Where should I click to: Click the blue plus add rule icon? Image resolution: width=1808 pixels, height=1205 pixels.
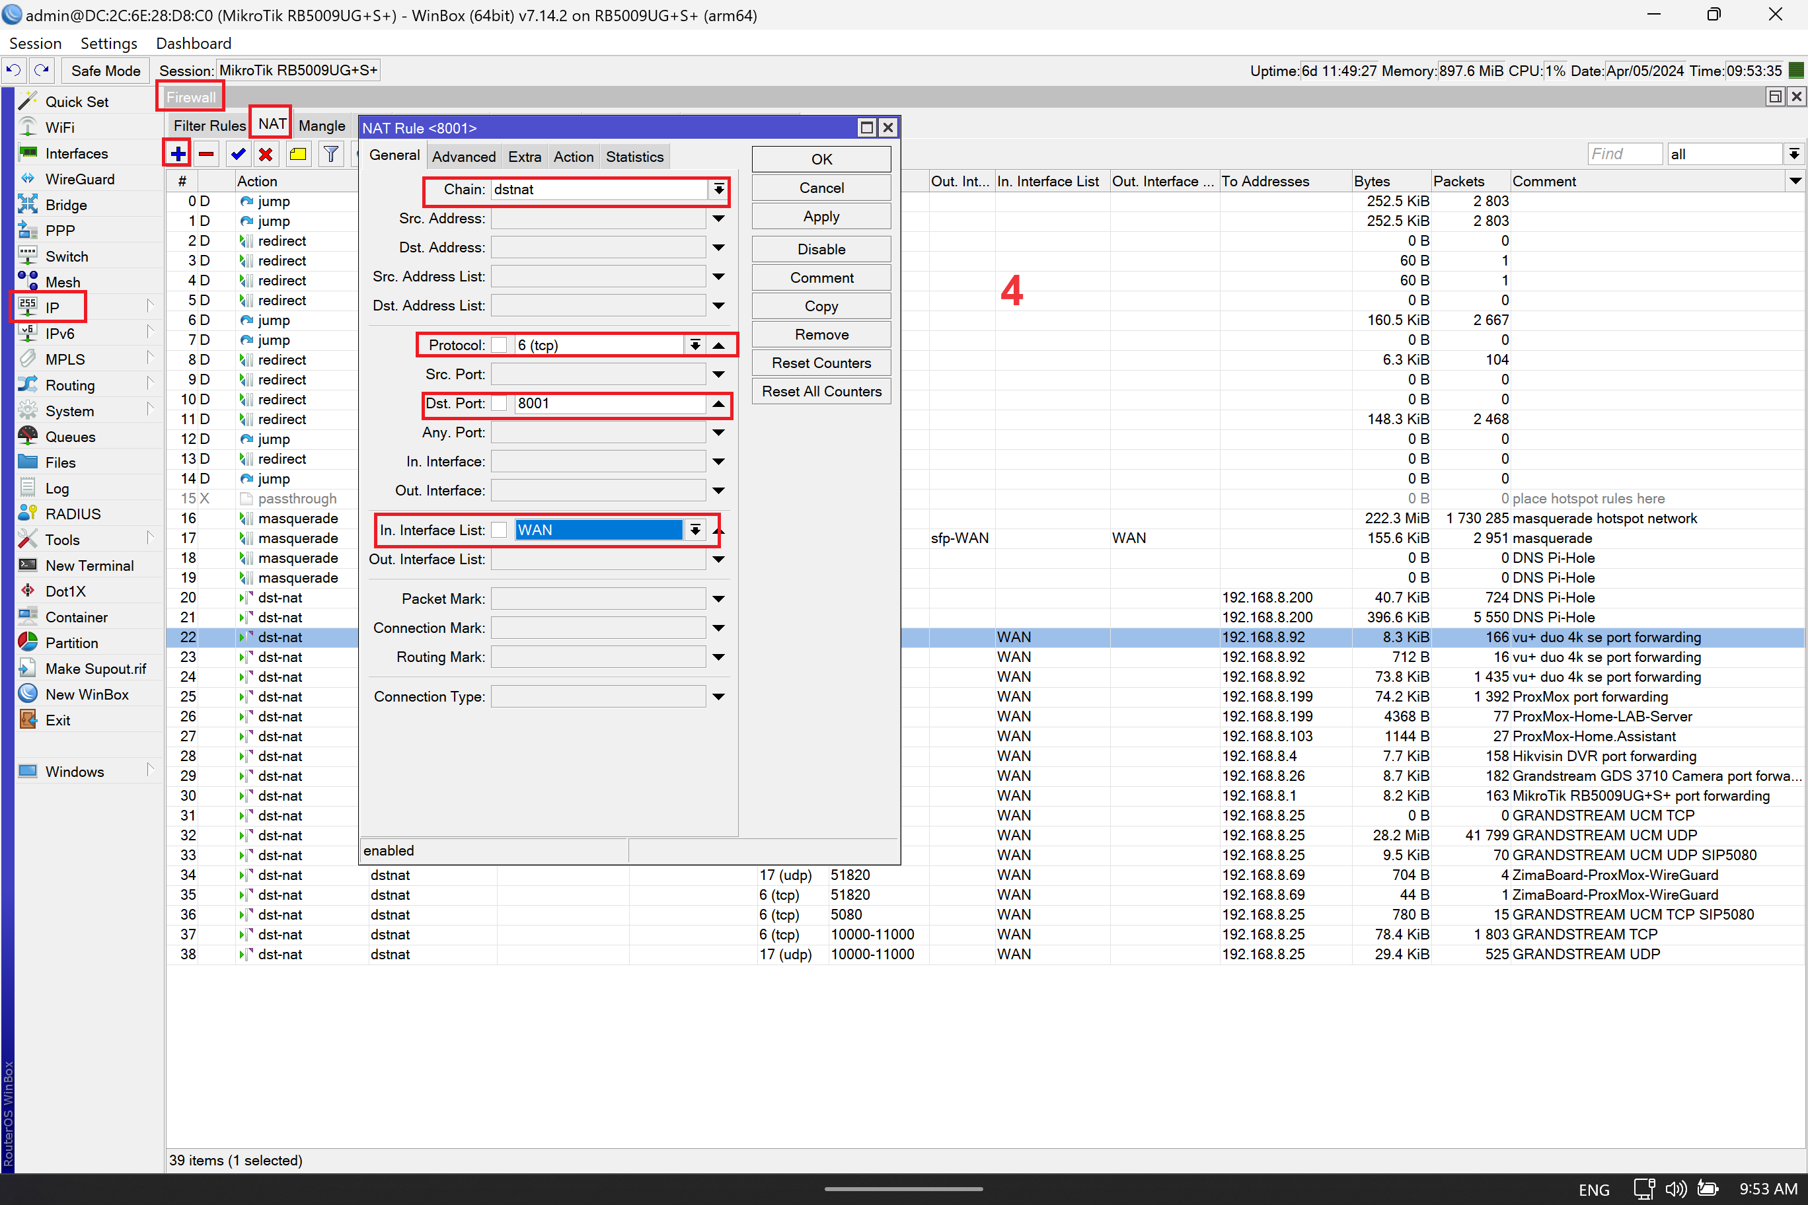[178, 154]
